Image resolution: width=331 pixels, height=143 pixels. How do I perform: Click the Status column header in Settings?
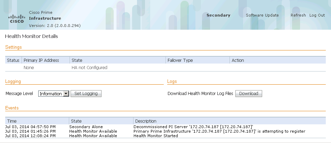tap(13, 60)
